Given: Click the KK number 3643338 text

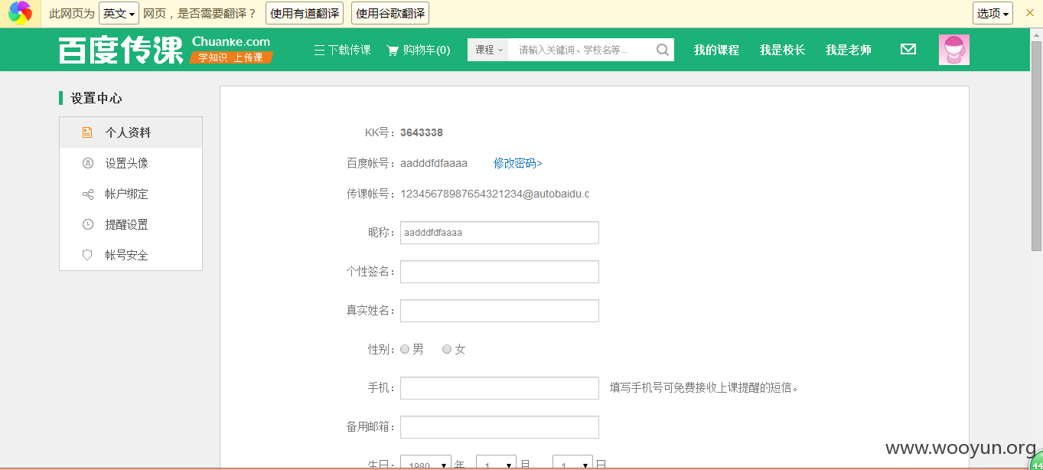Looking at the screenshot, I should point(422,132).
